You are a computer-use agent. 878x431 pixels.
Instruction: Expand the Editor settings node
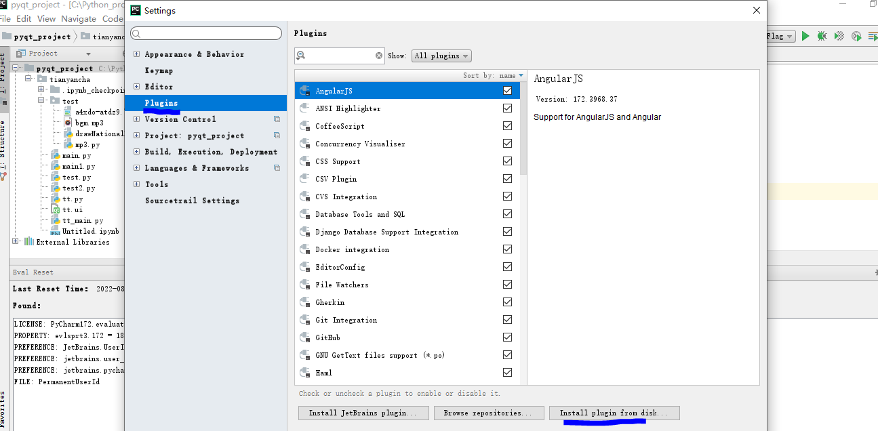click(136, 87)
